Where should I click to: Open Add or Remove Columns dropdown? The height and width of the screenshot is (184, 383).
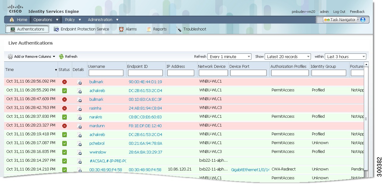pos(31,57)
